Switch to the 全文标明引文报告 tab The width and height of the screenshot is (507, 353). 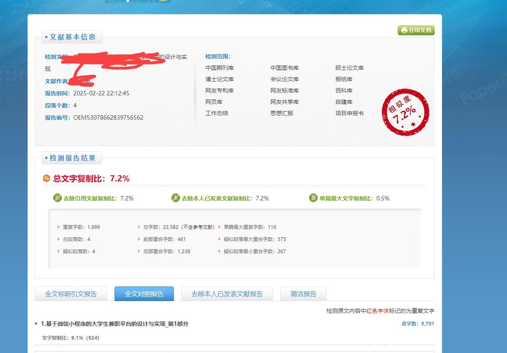pyautogui.click(x=71, y=294)
